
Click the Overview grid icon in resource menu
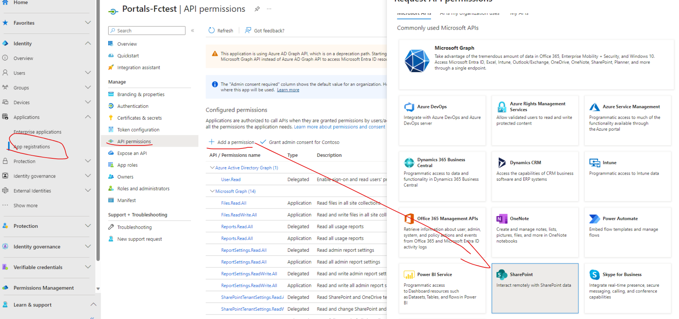pos(111,44)
